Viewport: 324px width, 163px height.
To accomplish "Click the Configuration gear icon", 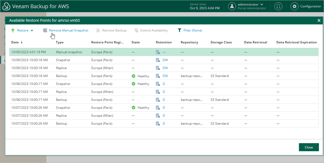I will pos(295,6).
